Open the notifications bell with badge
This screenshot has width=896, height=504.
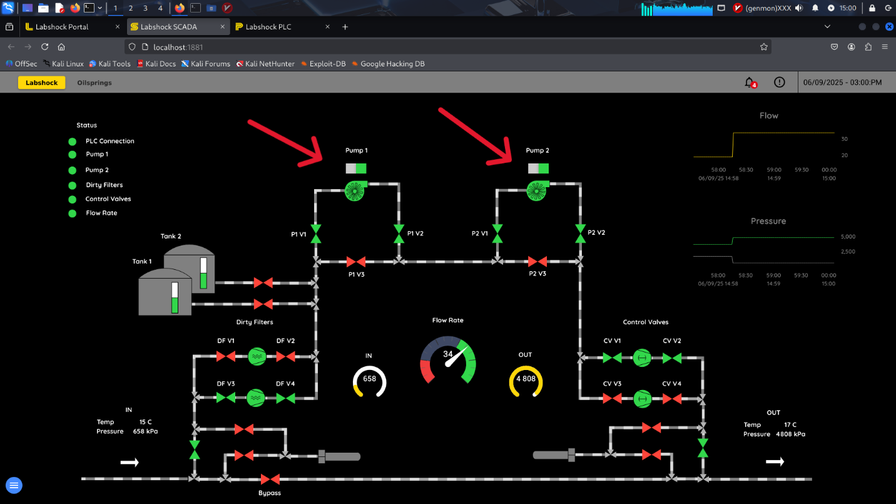coord(750,83)
